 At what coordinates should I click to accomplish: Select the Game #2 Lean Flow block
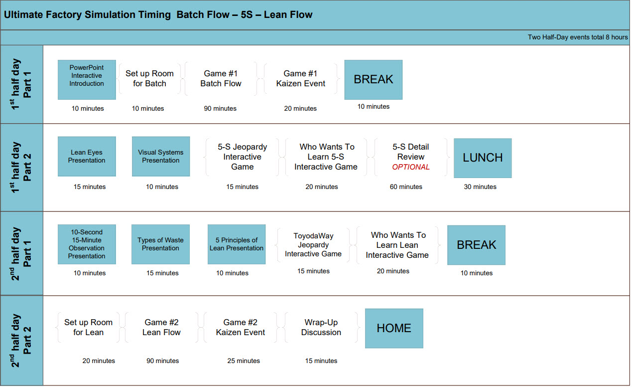tap(161, 327)
